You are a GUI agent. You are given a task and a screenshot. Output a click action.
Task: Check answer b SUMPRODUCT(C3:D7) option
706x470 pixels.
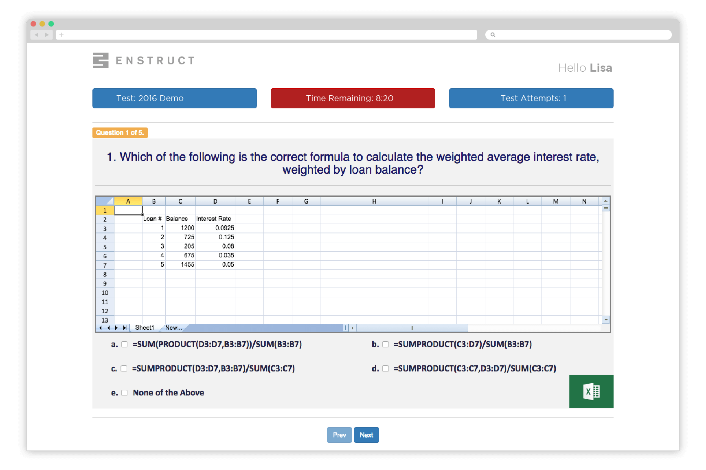[x=386, y=345]
